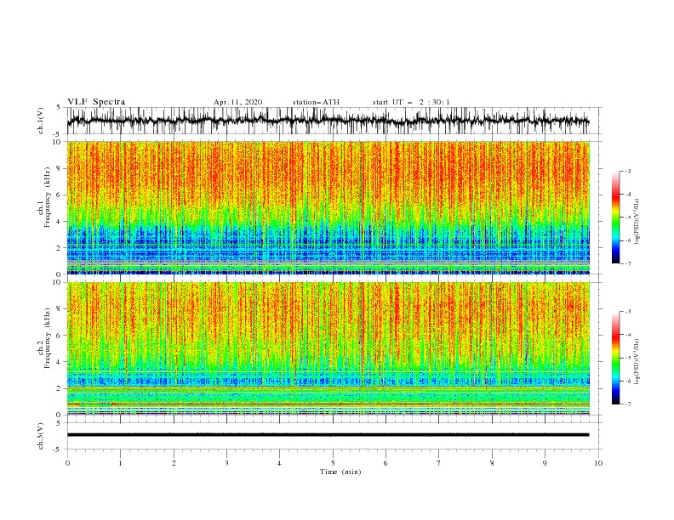This screenshot has width=674, height=520.
Task: Select the date text 'Apr. 11, 2020'
Action: point(237,102)
